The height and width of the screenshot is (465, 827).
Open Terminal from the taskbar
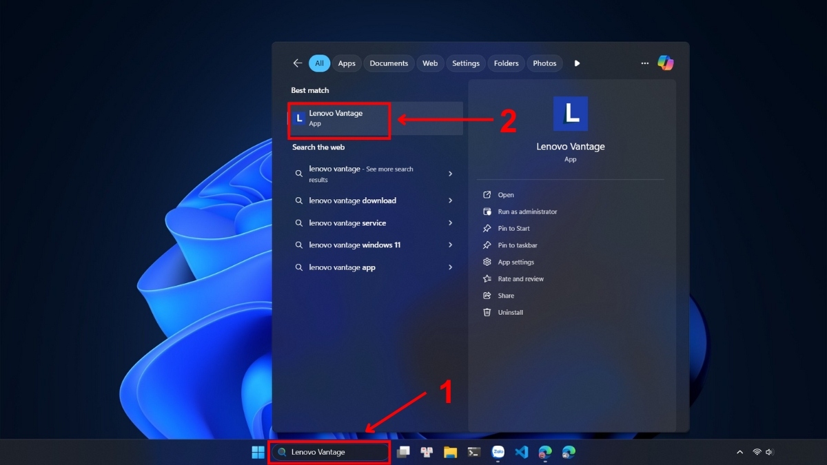pos(474,452)
